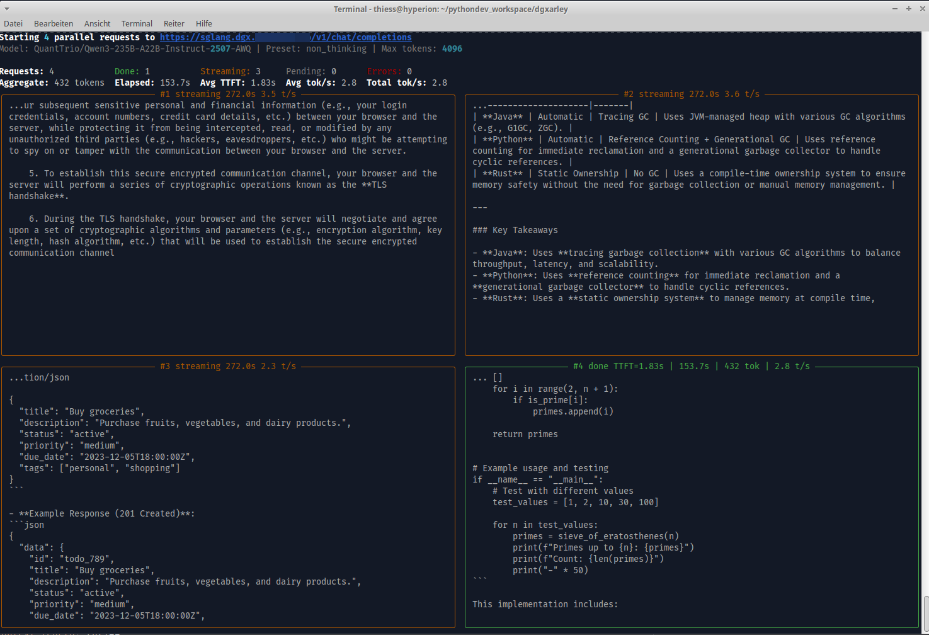The width and height of the screenshot is (929, 635).
Task: Click the scrollbar track above the thumb
Action: point(925,315)
